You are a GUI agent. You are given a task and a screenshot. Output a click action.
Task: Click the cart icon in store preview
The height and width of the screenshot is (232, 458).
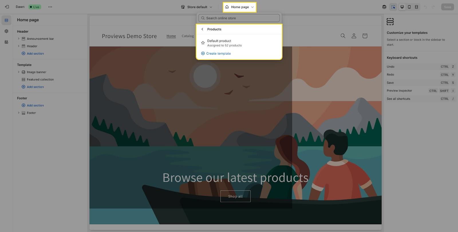pyautogui.click(x=365, y=36)
